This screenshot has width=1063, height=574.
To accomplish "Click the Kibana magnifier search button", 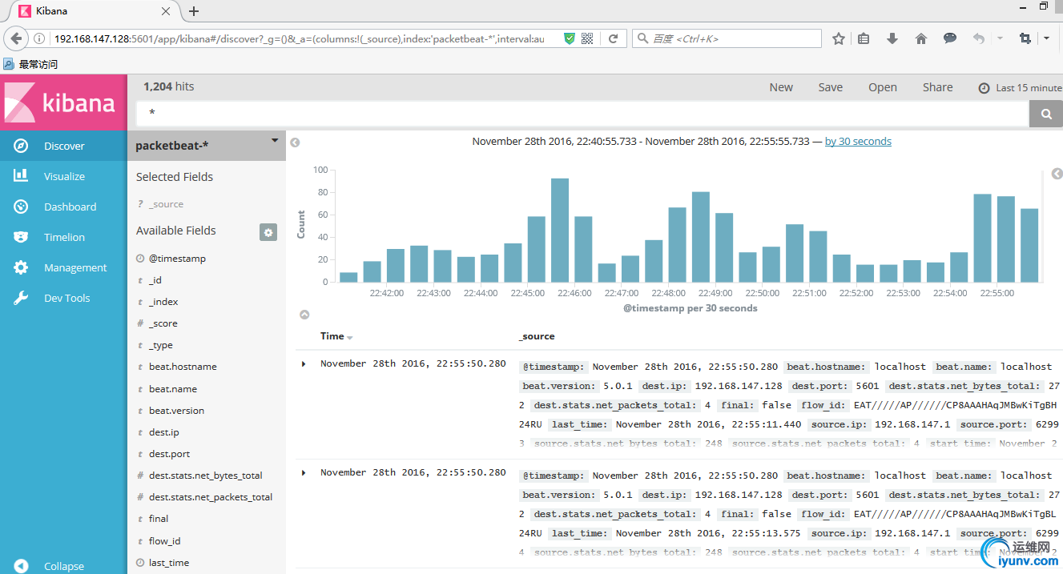I will (x=1045, y=114).
